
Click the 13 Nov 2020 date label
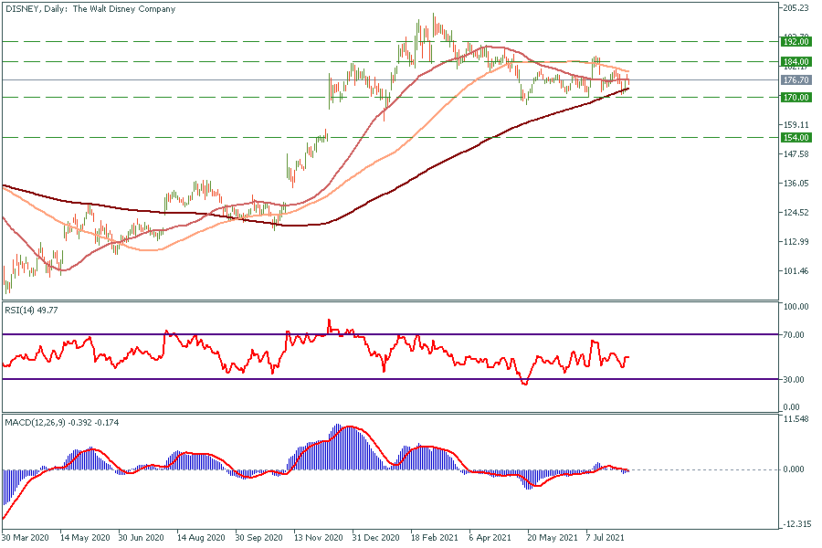[x=316, y=538]
